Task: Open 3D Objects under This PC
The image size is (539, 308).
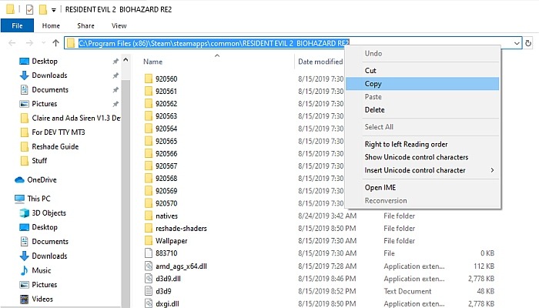Action: click(49, 213)
